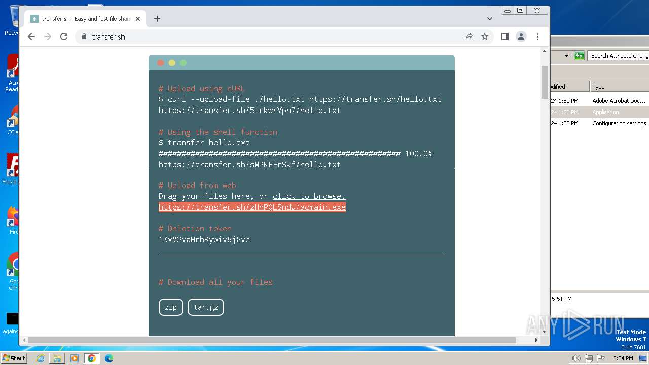The image size is (649, 365).
Task: Bookmark this page with star icon
Action: click(485, 36)
